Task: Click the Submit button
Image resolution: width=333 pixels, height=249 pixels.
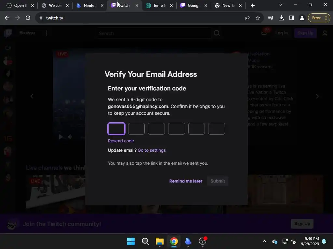Action: [x=218, y=181]
